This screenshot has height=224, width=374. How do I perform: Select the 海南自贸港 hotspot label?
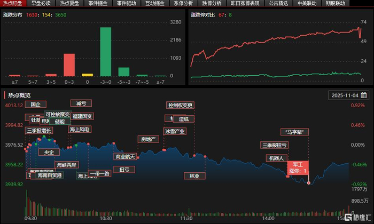50,175
